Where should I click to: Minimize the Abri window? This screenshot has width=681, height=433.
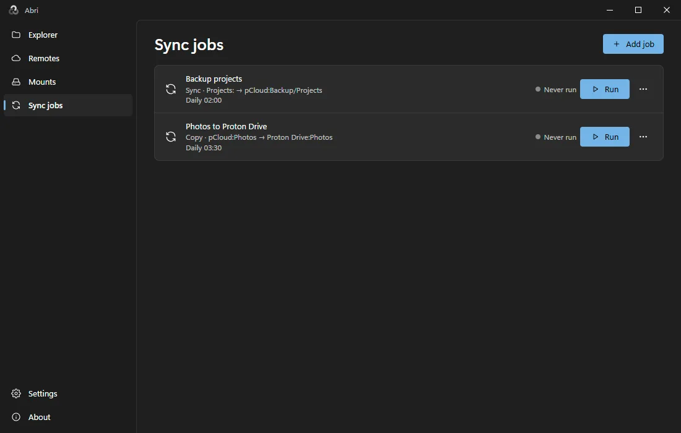(610, 10)
